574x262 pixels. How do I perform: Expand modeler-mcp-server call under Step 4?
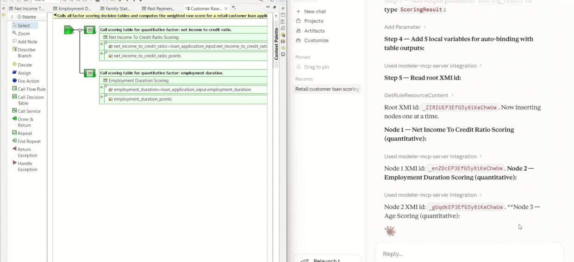433,66
